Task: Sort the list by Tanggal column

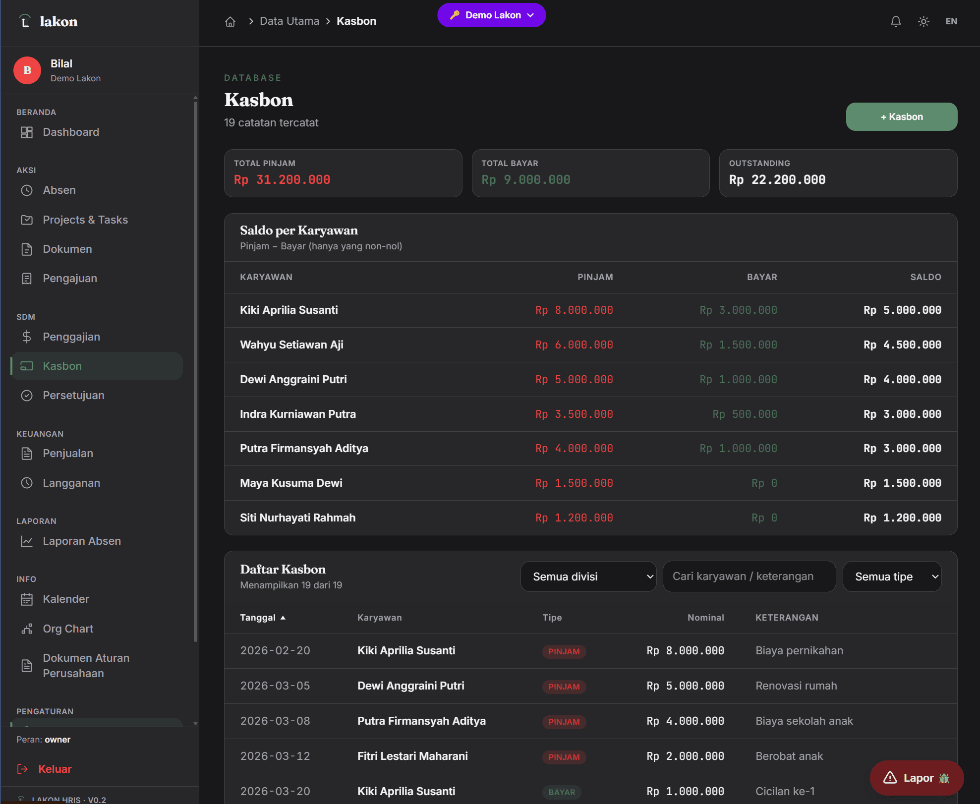Action: pos(263,618)
